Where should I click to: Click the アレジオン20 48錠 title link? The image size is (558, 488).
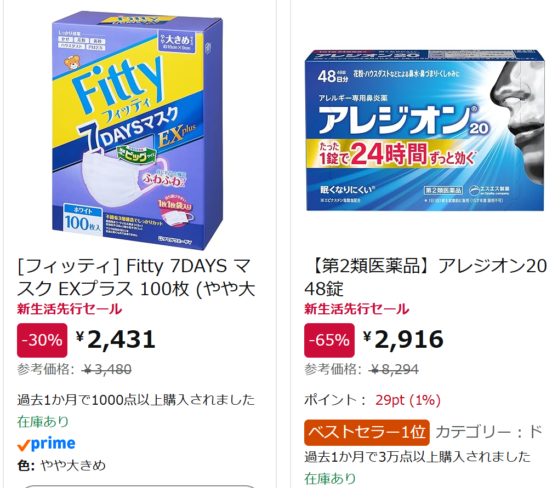[425, 277]
